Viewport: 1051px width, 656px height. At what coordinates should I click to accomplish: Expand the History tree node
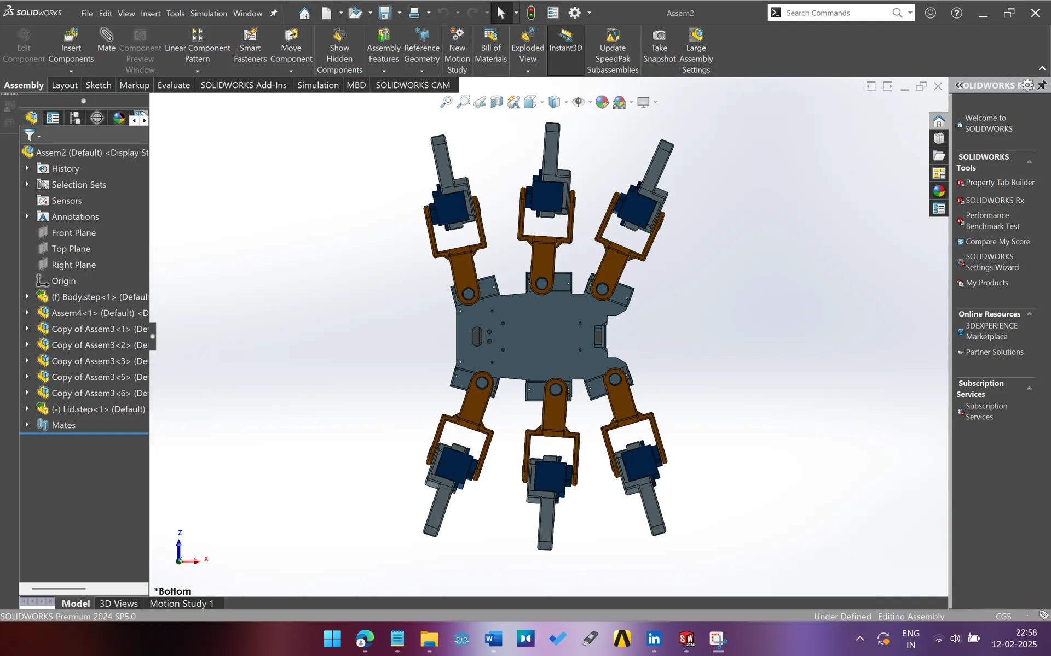(27, 168)
